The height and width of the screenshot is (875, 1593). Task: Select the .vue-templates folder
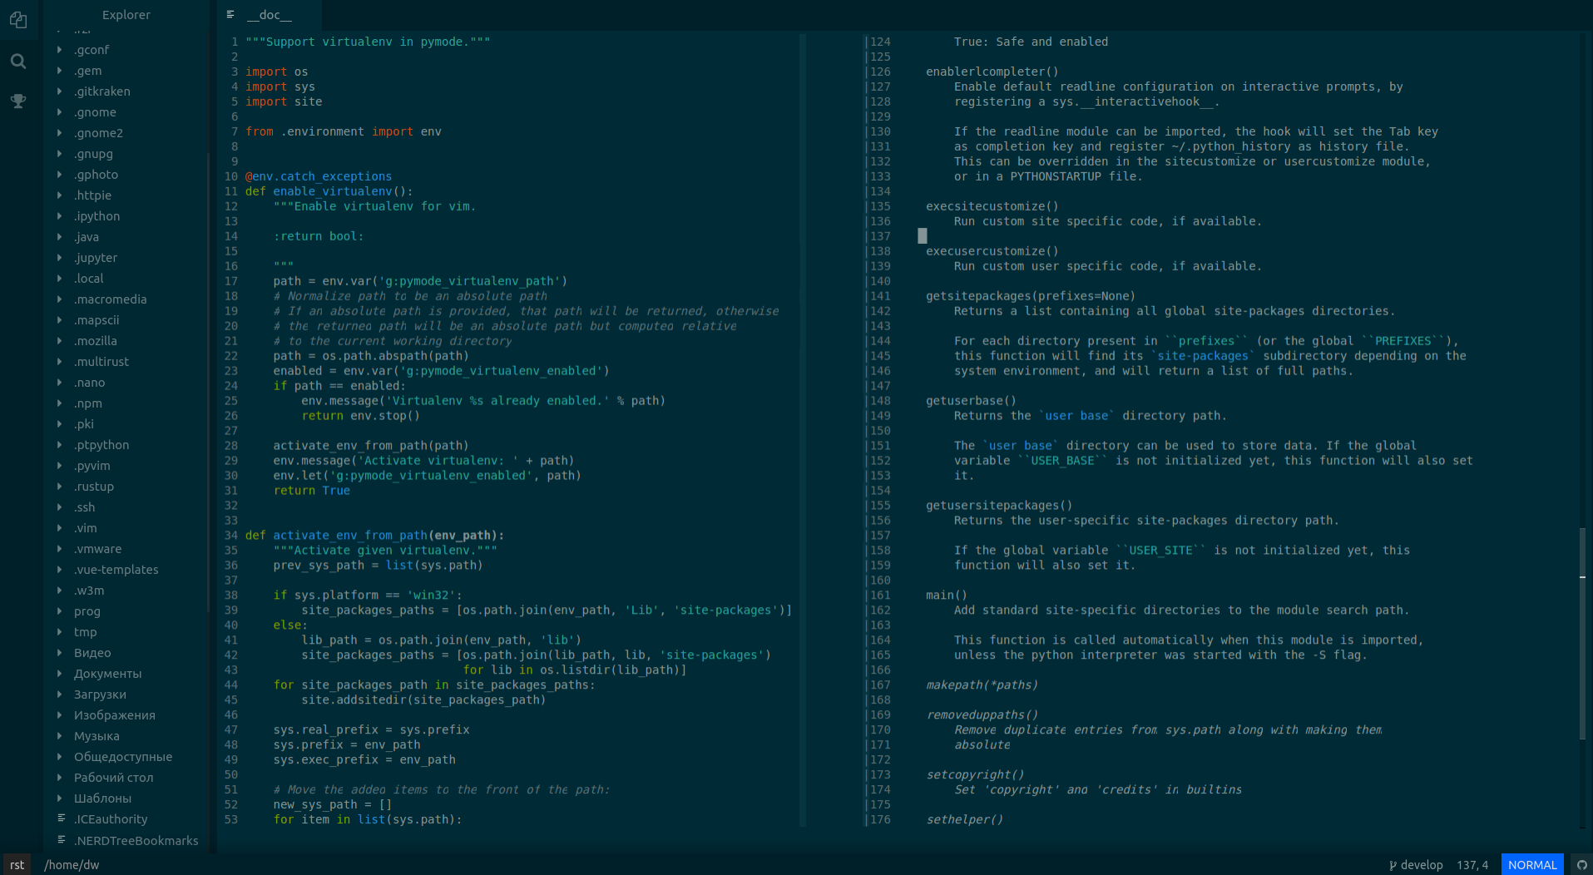[116, 570]
